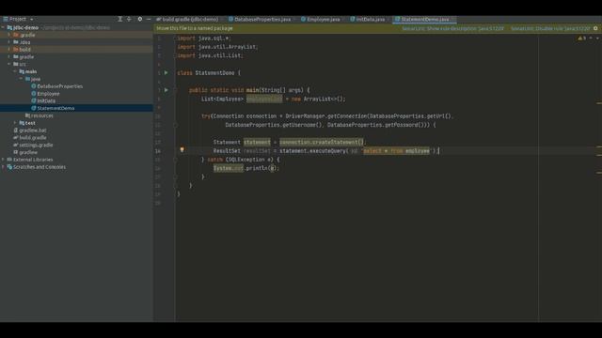Switch to InitData.java tab

370,19
